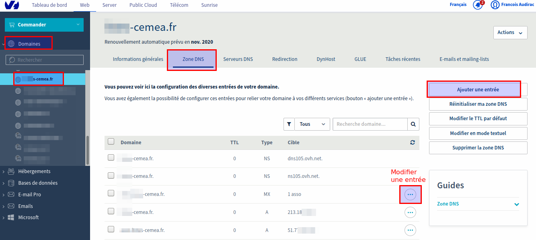Check the dns105.ovh.net NS row checkbox
This screenshot has height=240, width=536.
click(111, 158)
